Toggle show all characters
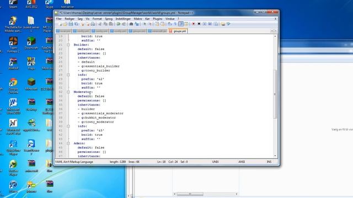353x198 pixels. pyautogui.click(x=175, y=24)
